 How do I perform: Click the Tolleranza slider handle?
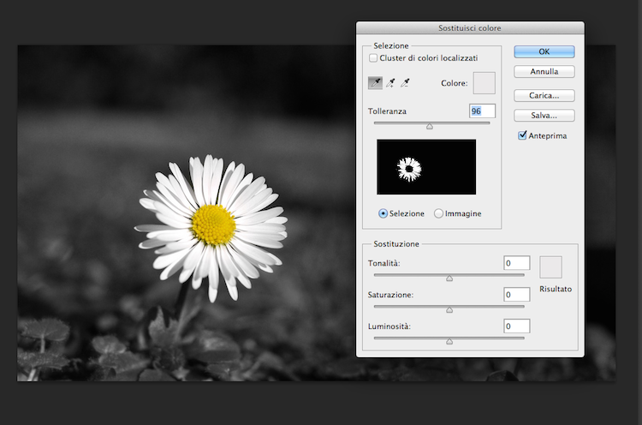(x=430, y=126)
